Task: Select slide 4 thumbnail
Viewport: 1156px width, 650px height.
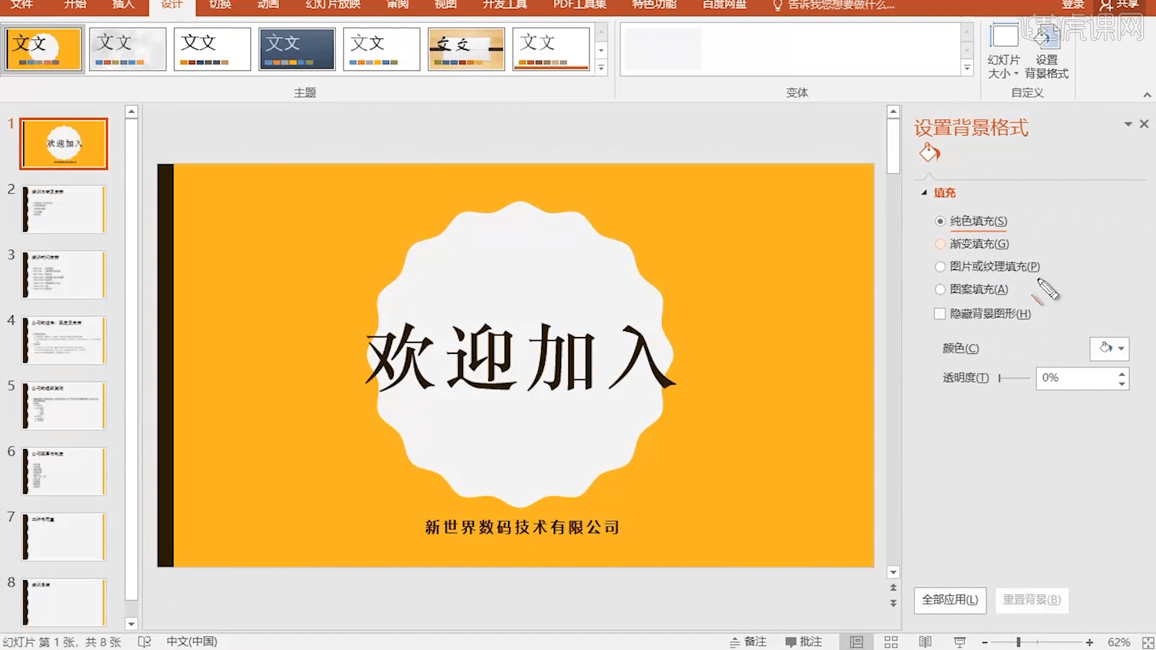Action: (64, 340)
